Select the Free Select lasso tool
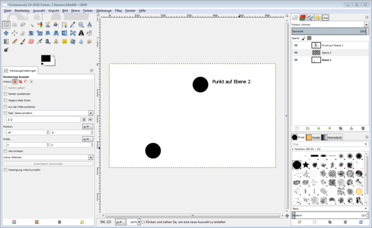 point(23,25)
